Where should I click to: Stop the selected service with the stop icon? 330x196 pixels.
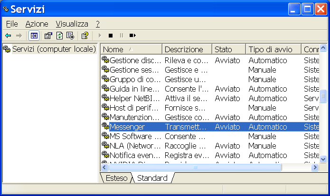(x=111, y=35)
